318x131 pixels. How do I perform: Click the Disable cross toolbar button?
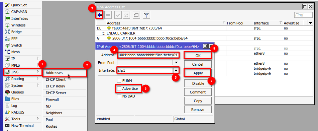pos(126,15)
